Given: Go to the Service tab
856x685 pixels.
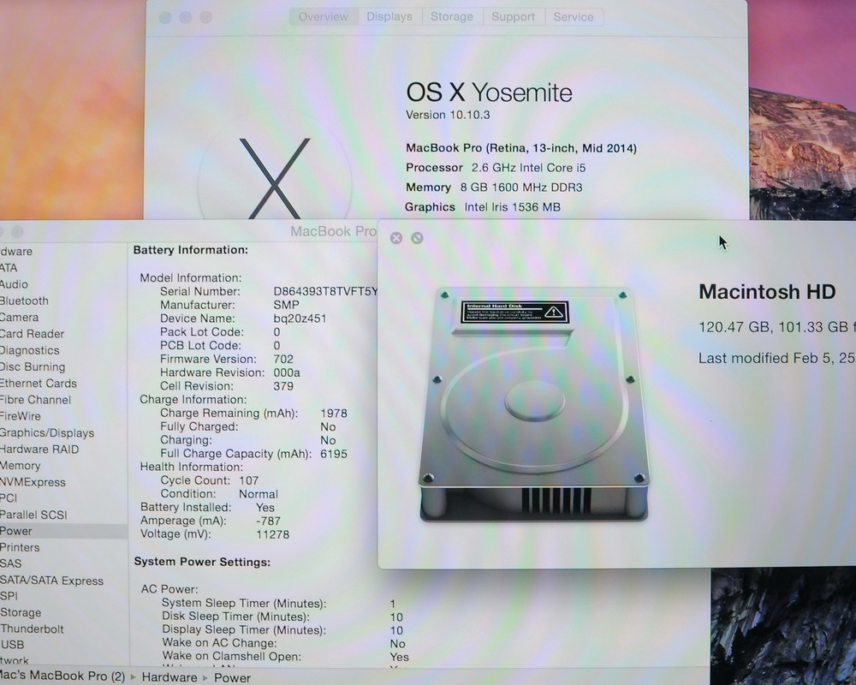Looking at the screenshot, I should point(574,17).
